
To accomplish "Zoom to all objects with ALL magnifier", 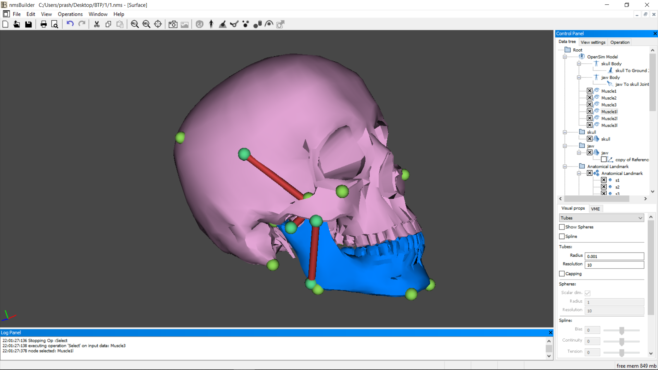I will (135, 24).
